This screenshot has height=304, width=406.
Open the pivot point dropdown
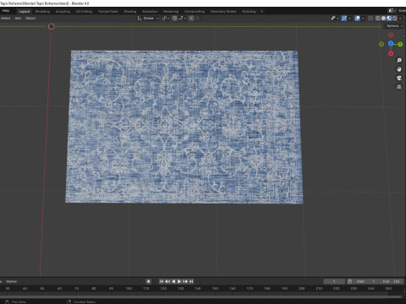pos(166,19)
